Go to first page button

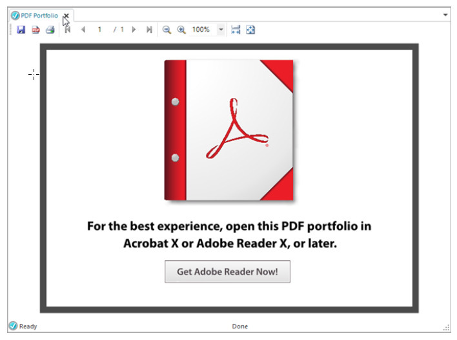click(x=68, y=30)
